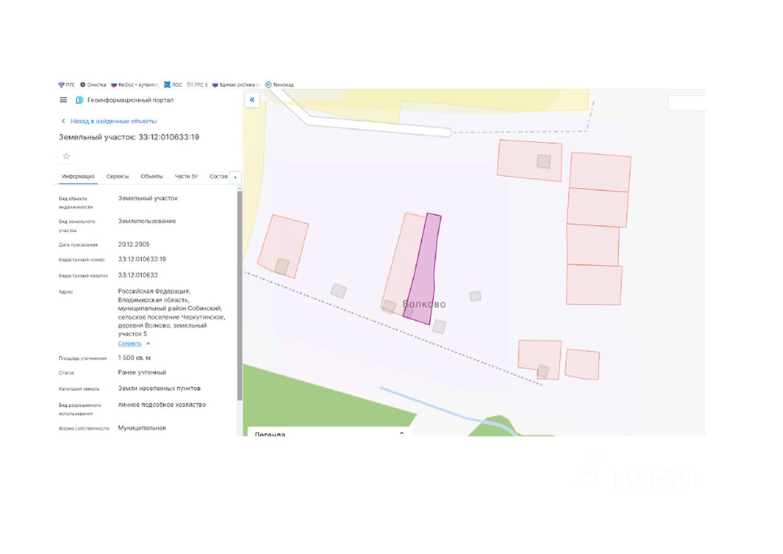
Task: Click the address text starting Российская Федерация
Action: coord(172,313)
